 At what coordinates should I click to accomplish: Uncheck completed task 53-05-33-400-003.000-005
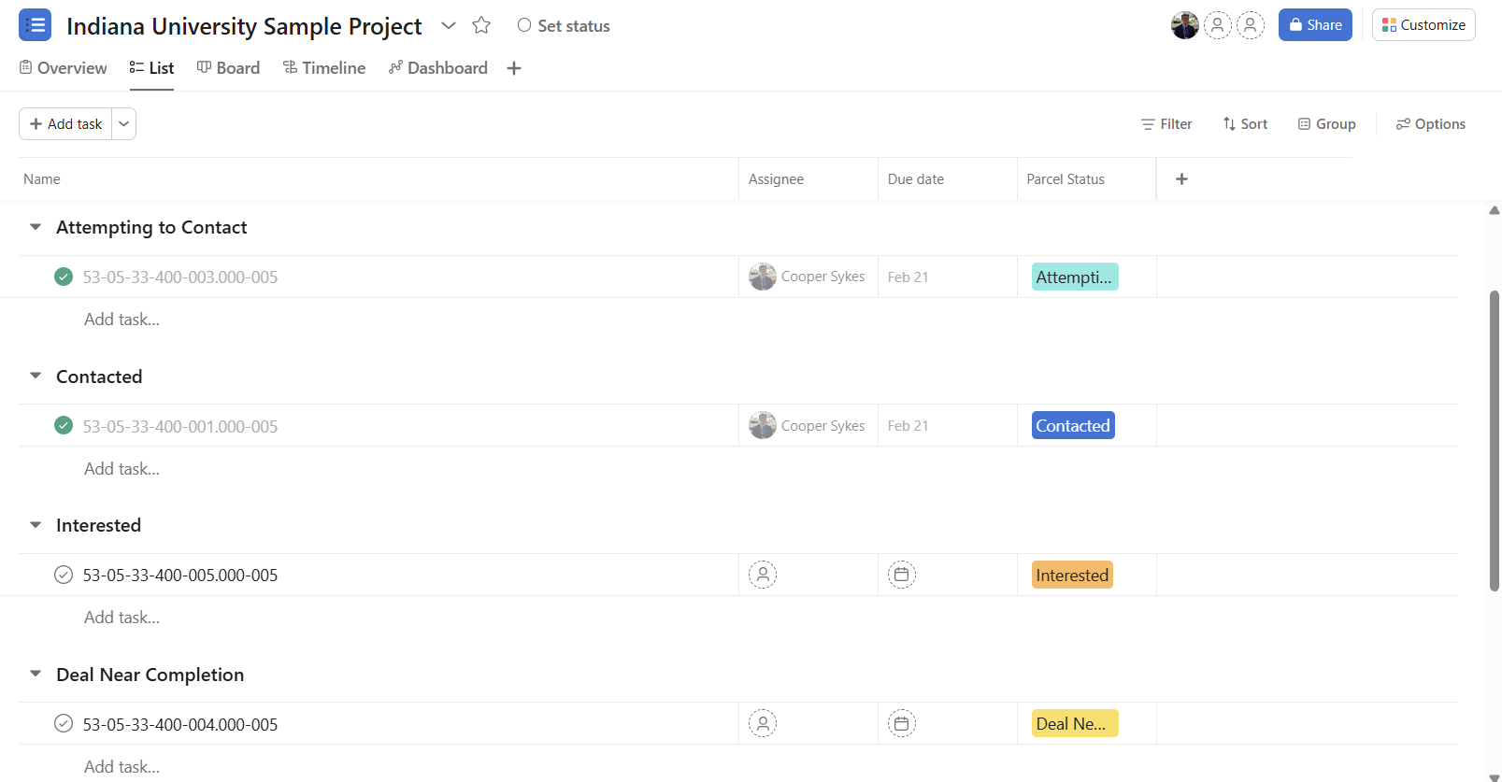64,277
